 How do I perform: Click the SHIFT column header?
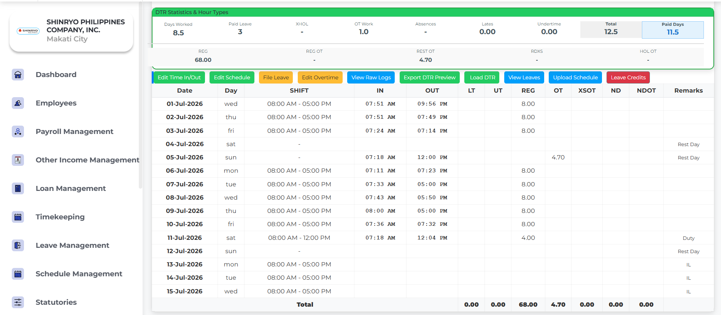tap(299, 91)
